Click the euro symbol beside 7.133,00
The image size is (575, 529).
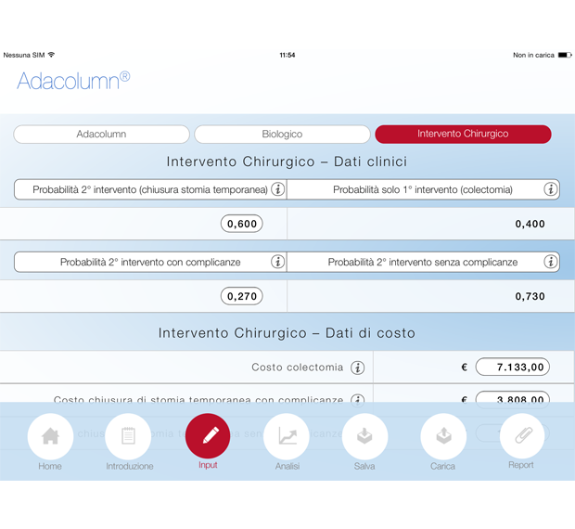tap(465, 368)
